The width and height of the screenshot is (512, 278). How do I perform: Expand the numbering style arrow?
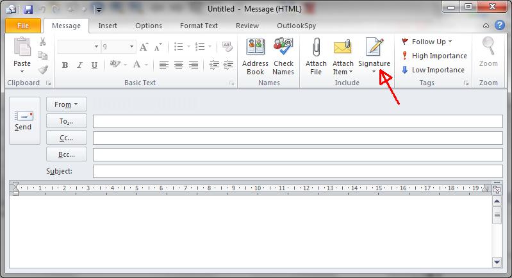210,47
